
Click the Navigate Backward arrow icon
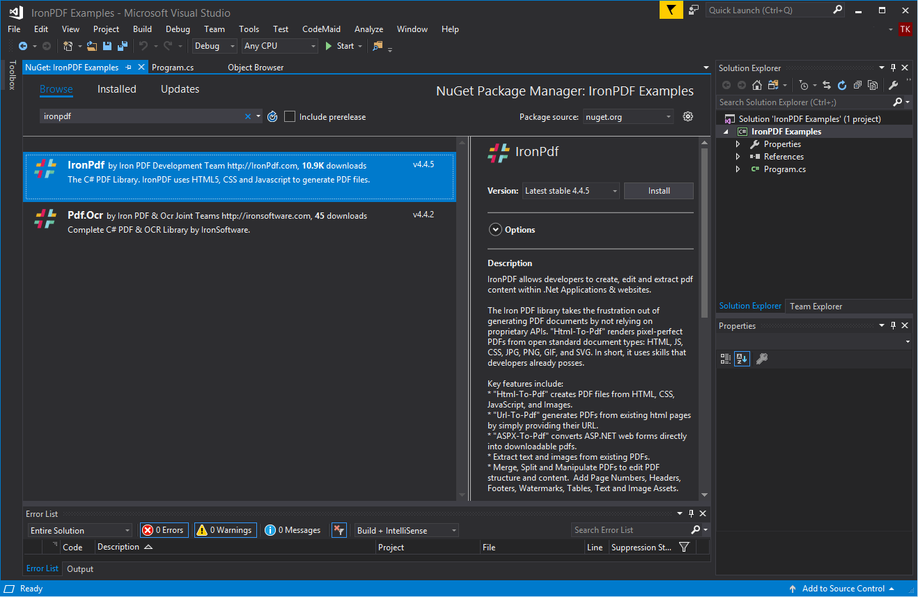(23, 45)
